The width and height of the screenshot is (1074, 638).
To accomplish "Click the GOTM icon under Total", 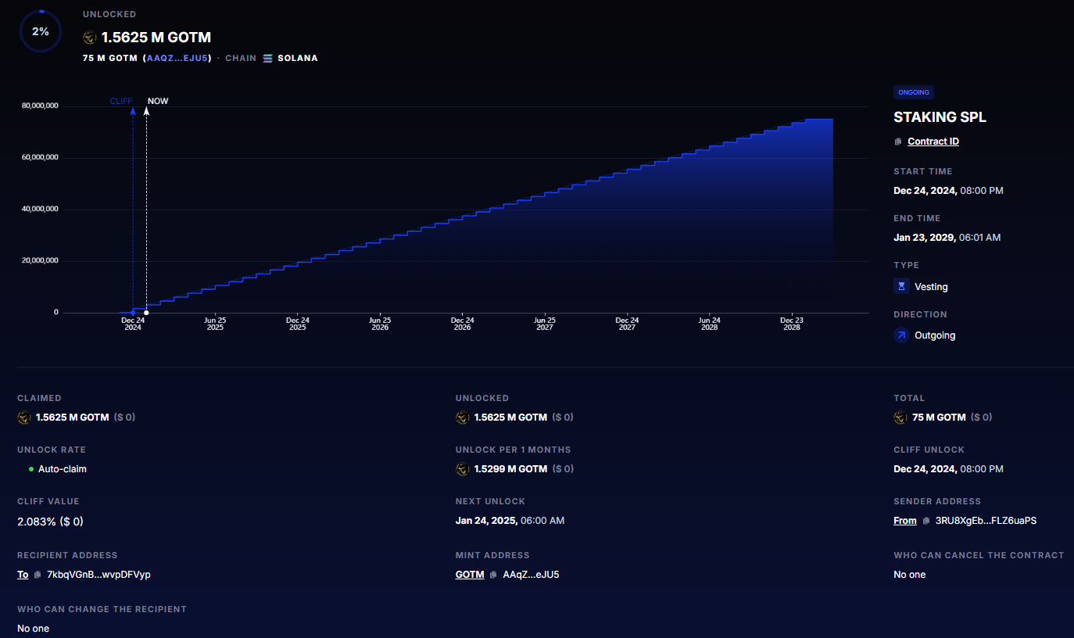I will [x=900, y=418].
